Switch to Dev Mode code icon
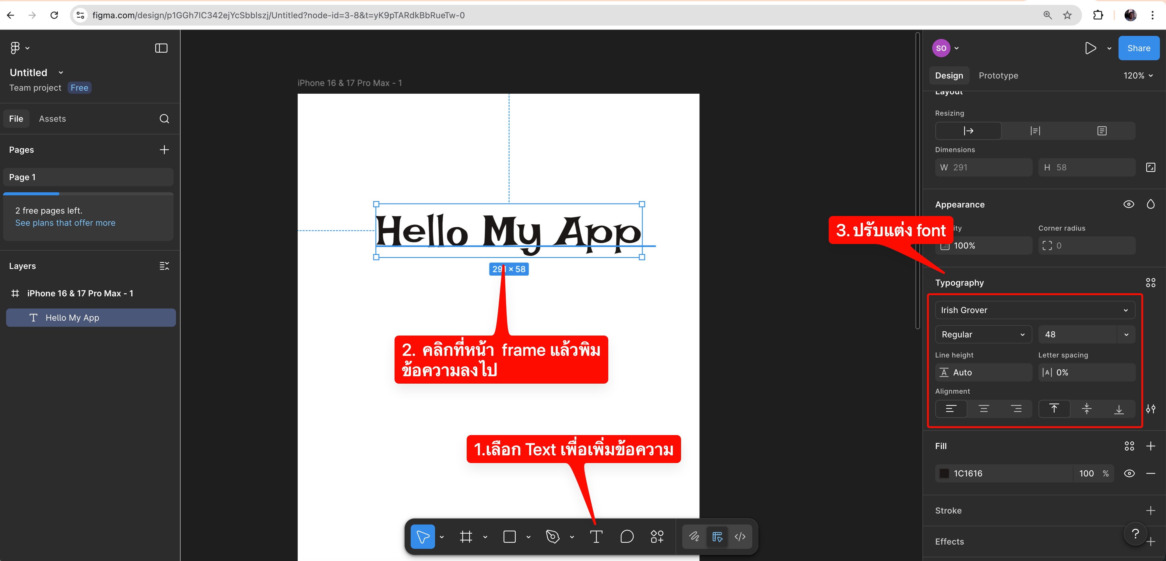The width and height of the screenshot is (1166, 561). pyautogui.click(x=739, y=537)
